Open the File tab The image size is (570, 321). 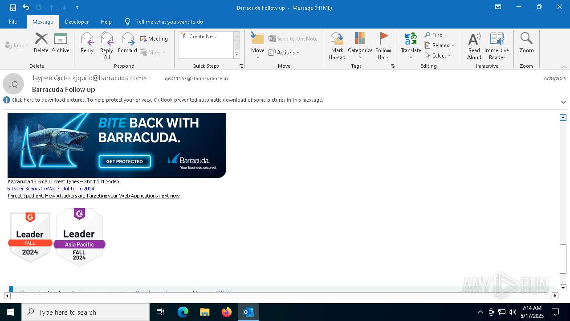pyautogui.click(x=13, y=22)
